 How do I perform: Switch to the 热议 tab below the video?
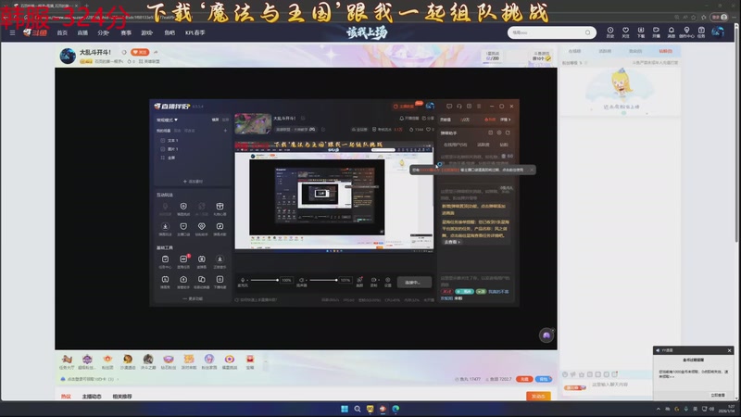(66, 397)
